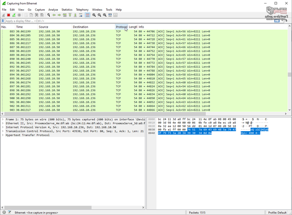The height and width of the screenshot is (215, 292).
Task: Go forward in packet history
Action: [59, 15]
